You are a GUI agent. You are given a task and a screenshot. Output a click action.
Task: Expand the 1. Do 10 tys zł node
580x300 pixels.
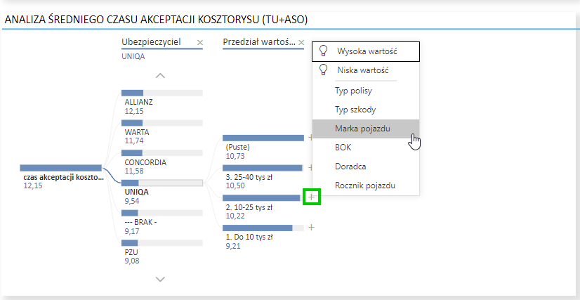tap(311, 227)
